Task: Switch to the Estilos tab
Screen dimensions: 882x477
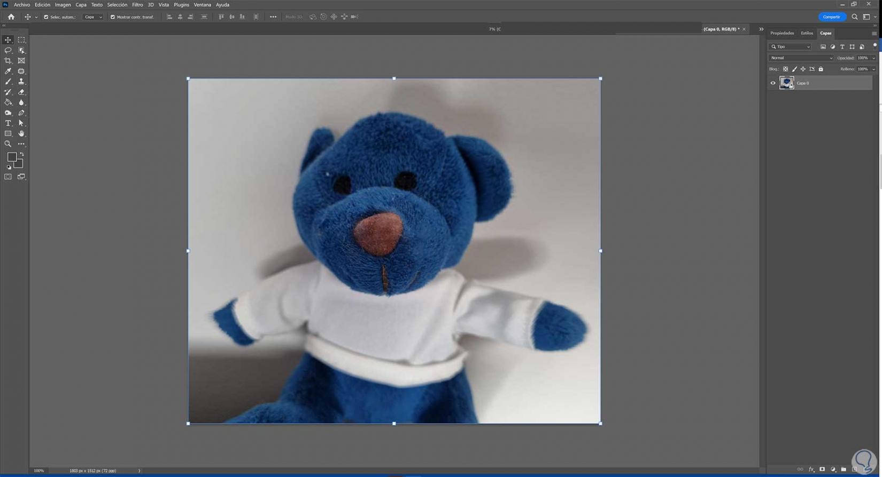Action: (x=807, y=33)
